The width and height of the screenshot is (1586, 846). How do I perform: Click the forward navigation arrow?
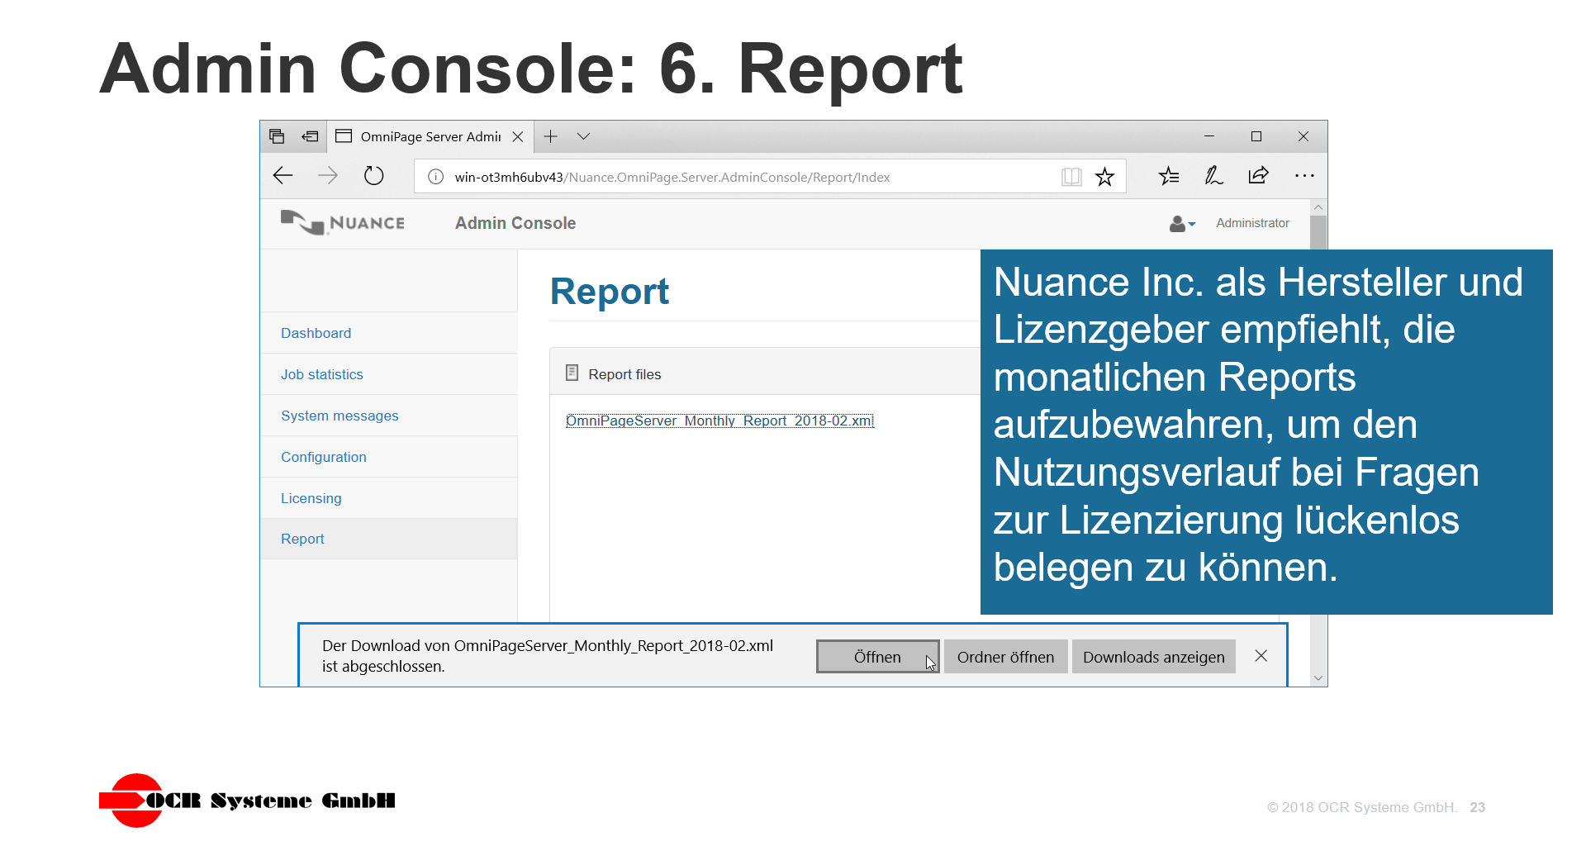(328, 175)
